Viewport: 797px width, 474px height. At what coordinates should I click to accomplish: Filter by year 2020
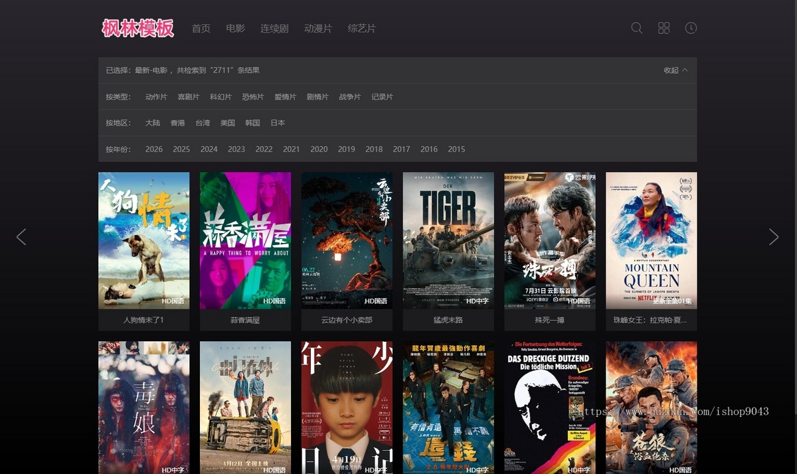[319, 149]
